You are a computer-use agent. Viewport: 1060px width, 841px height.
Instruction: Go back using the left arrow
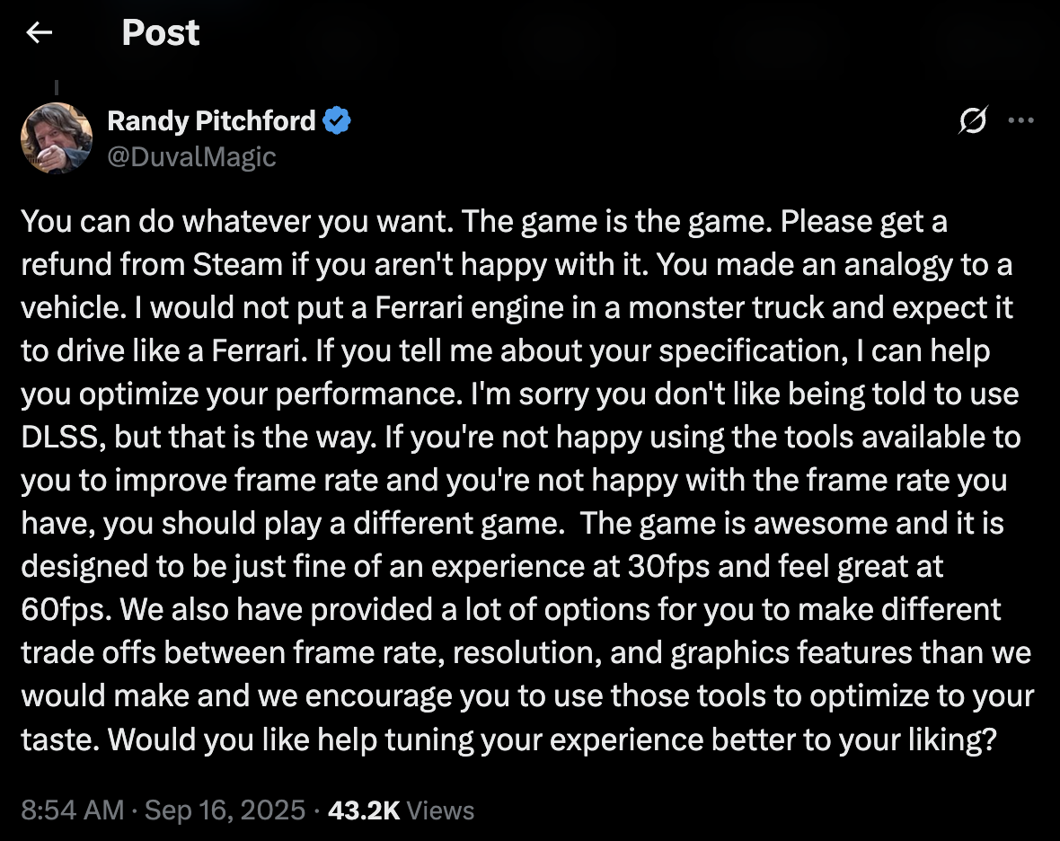pos(39,33)
